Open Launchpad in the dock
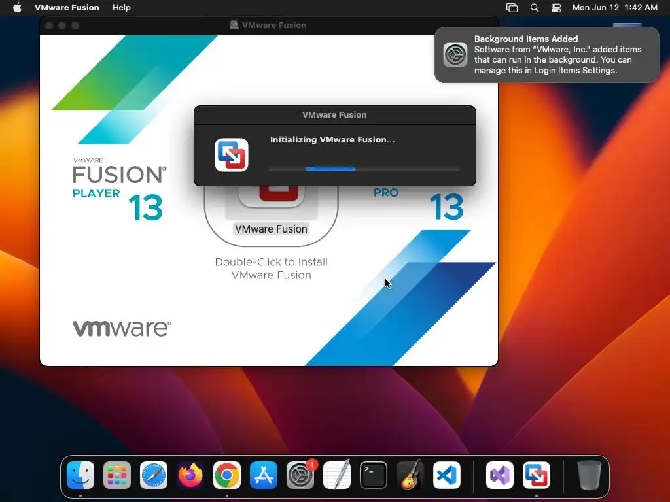 (x=117, y=475)
